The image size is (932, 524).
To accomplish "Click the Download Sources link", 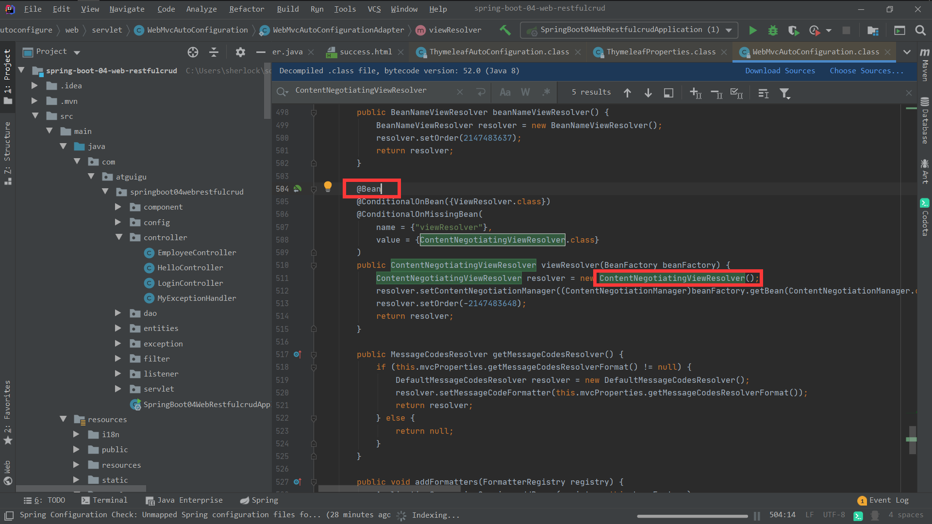I will point(780,71).
